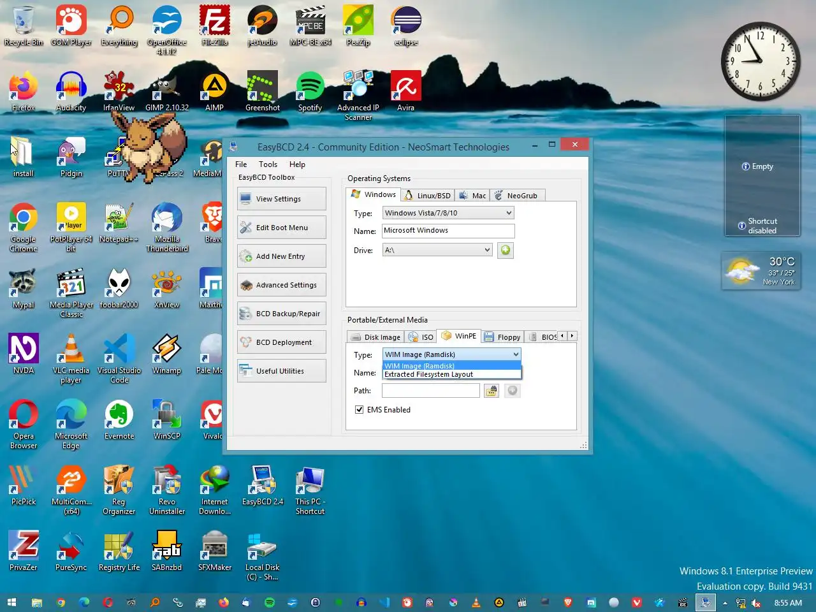This screenshot has width=816, height=612.
Task: Open View Settings in EasyBCD Toolbox
Action: [x=281, y=199]
